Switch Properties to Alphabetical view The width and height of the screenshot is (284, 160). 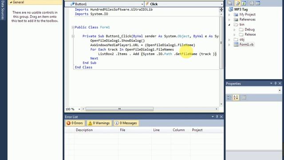236,98
